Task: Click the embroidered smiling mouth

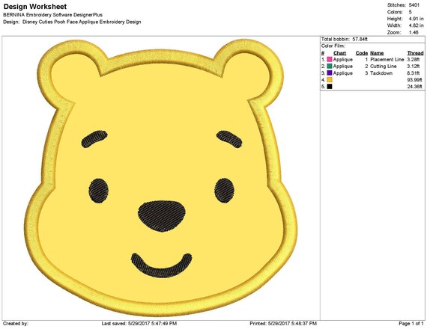Action: click(161, 265)
